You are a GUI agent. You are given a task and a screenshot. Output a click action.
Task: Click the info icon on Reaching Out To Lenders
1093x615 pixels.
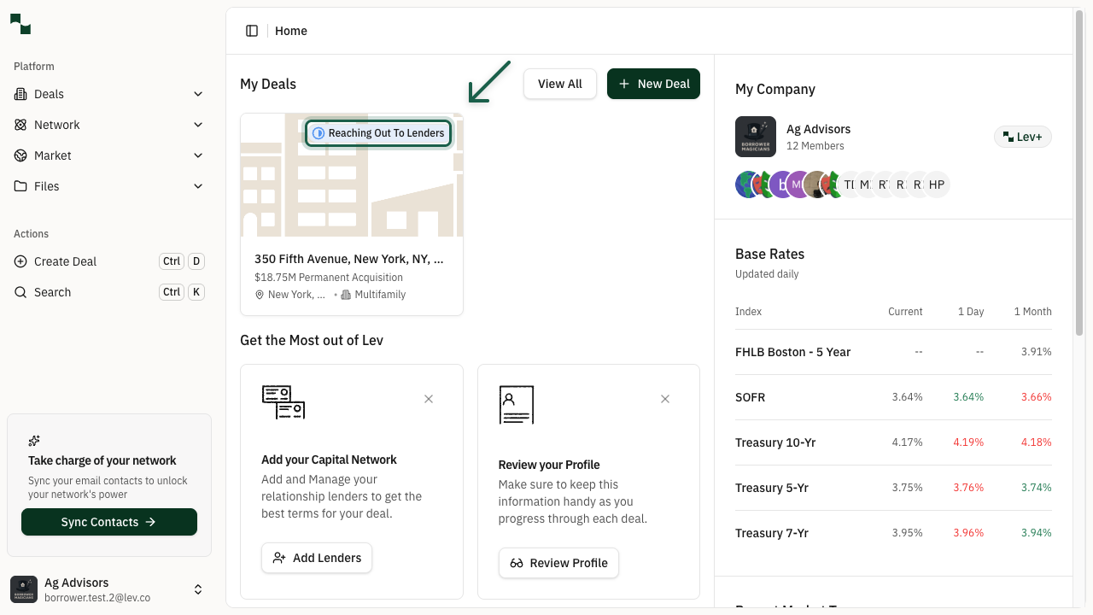click(319, 133)
